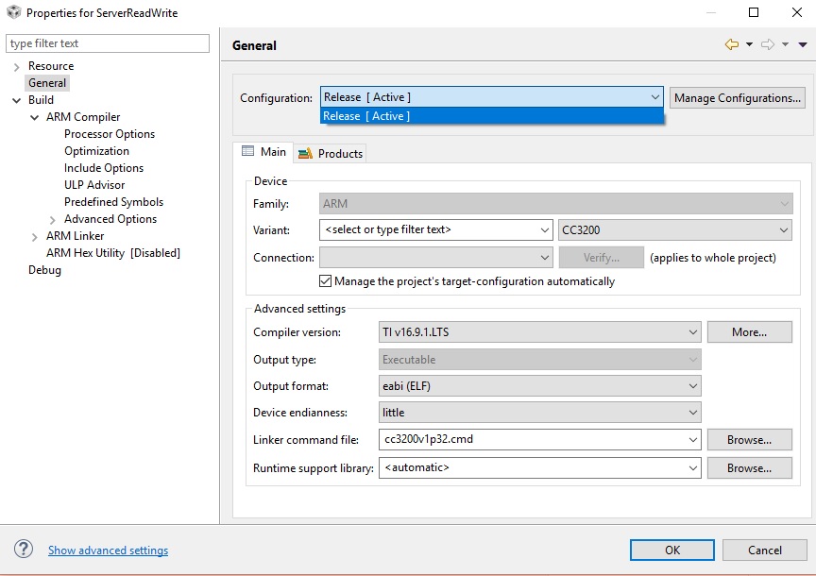
Task: Select the Main tab
Action: (263, 152)
